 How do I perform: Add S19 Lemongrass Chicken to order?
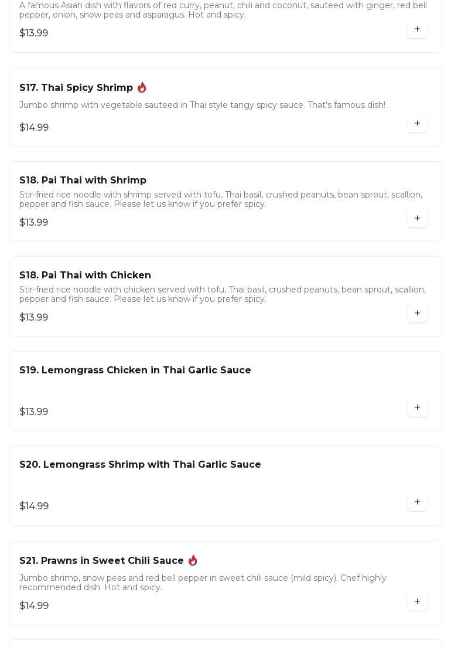[x=417, y=408]
